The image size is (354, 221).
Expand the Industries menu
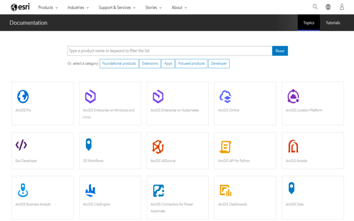[78, 8]
